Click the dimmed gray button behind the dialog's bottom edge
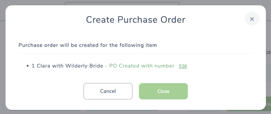The height and width of the screenshot is (114, 271). (x=206, y=110)
